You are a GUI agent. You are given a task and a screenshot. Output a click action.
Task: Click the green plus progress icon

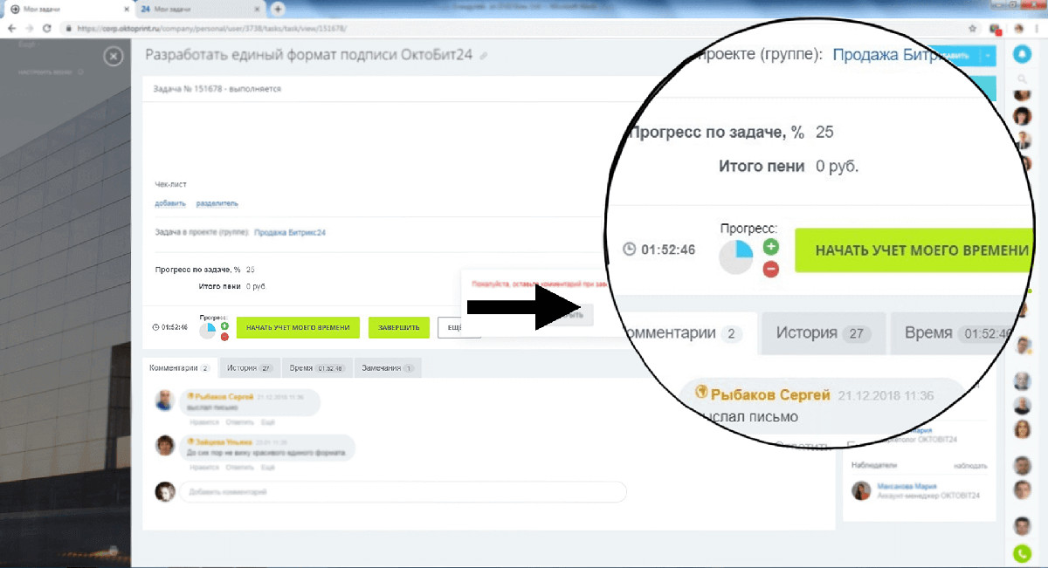tap(224, 325)
